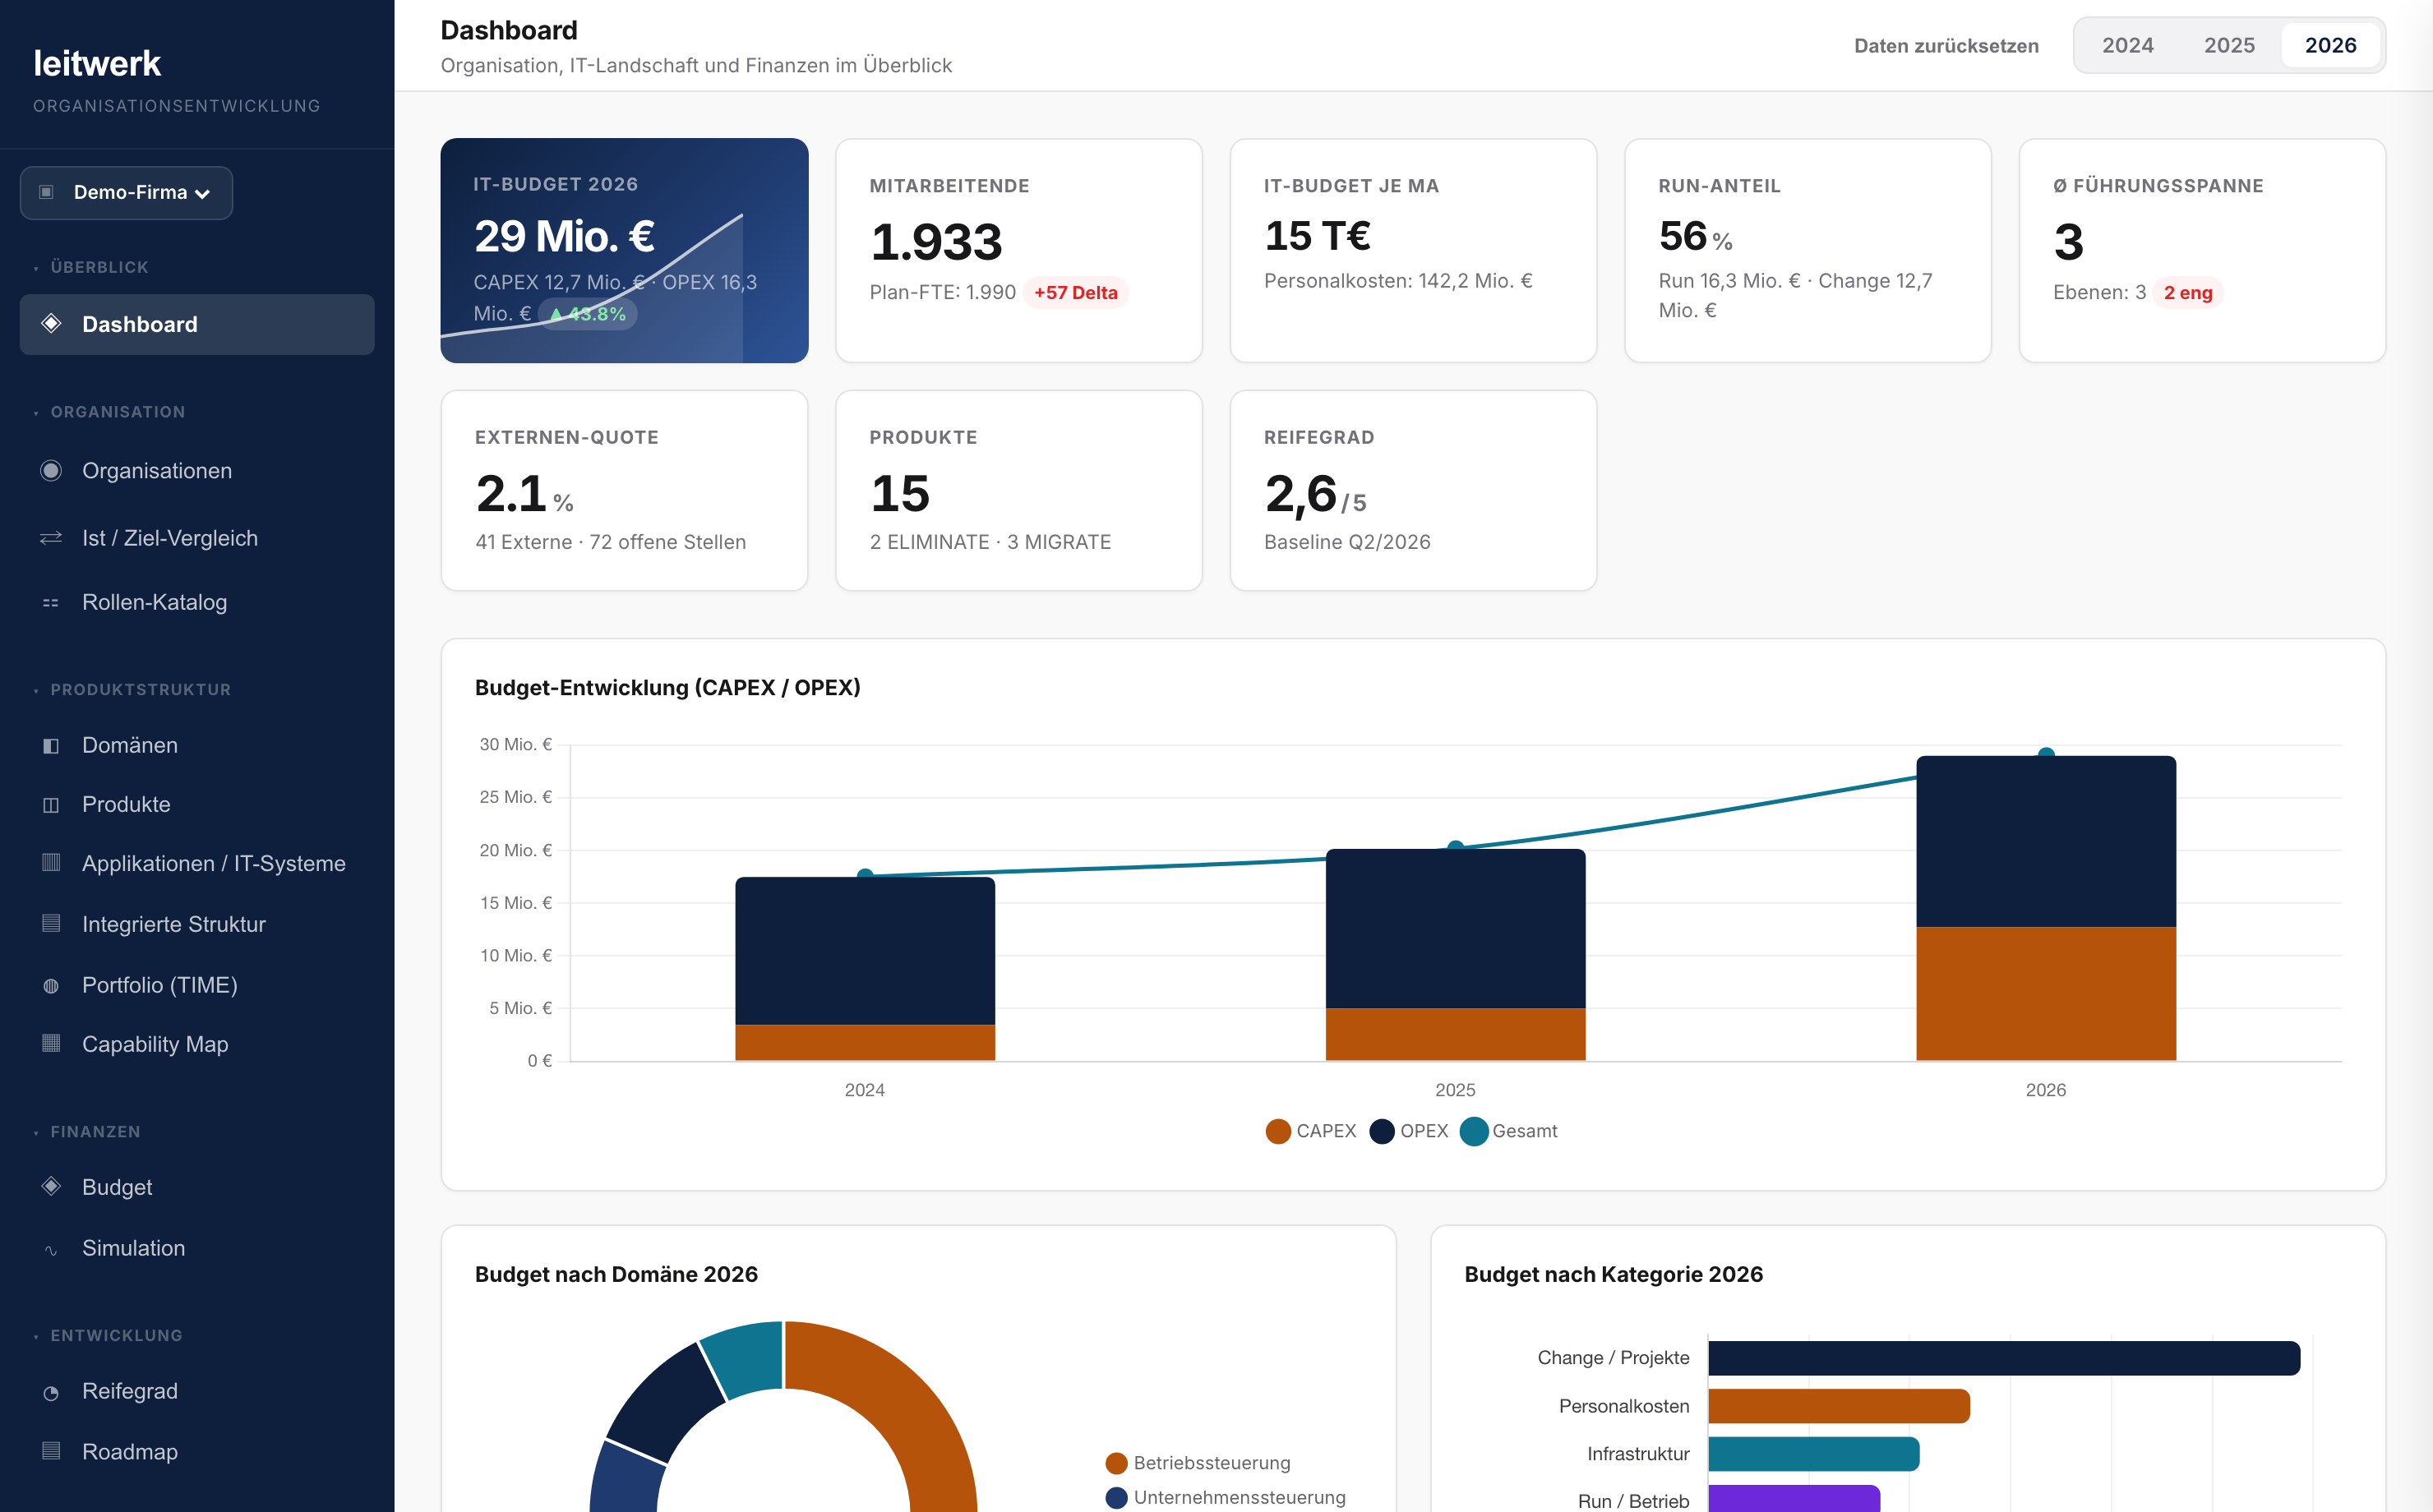Click the Change / Projekte category bar
The width and height of the screenshot is (2433, 1512).
click(x=2004, y=1358)
